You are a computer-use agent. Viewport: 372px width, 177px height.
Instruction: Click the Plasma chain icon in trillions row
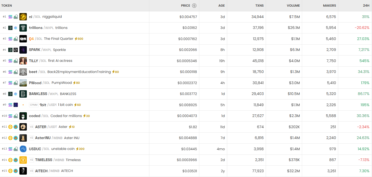[x=10, y=28]
